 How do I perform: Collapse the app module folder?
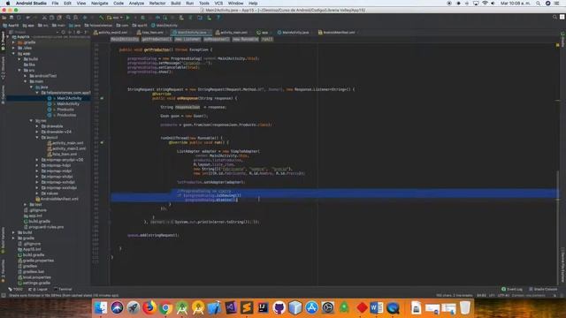pos(14,53)
